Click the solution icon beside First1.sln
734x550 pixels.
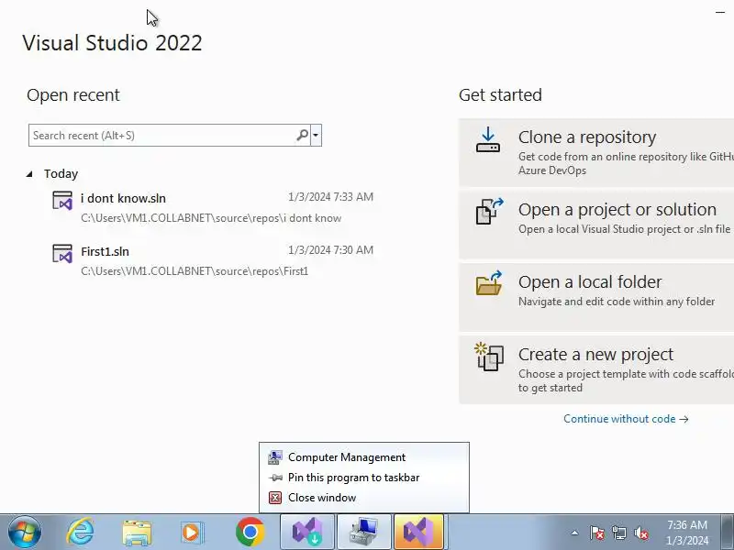(62, 254)
